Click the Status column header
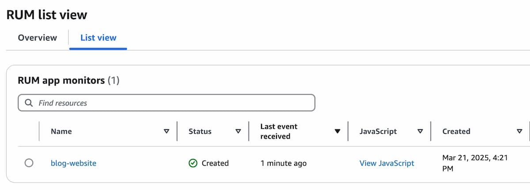 click(x=200, y=132)
